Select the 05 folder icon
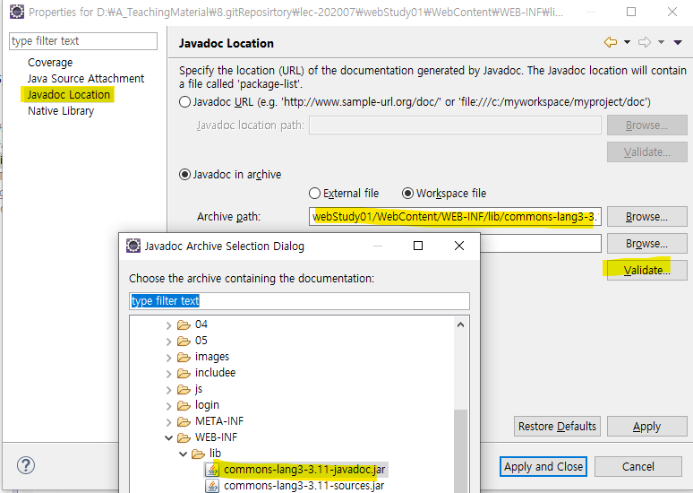The height and width of the screenshot is (493, 693). pos(184,341)
